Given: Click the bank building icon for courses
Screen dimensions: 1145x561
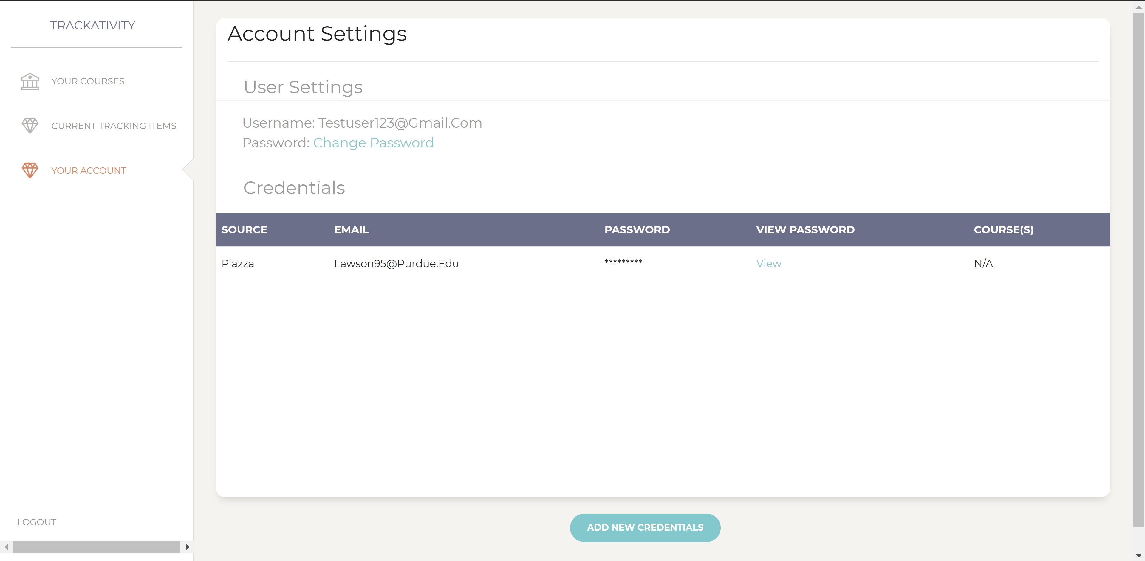Looking at the screenshot, I should pyautogui.click(x=30, y=82).
